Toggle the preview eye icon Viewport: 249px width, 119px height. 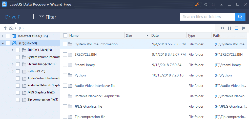tap(222, 28)
